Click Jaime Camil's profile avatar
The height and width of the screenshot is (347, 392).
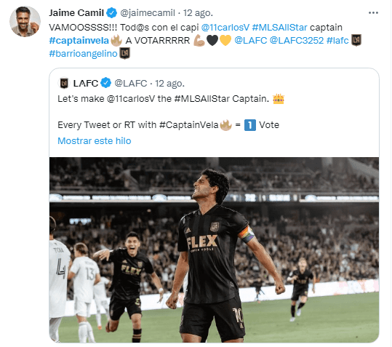coord(25,22)
